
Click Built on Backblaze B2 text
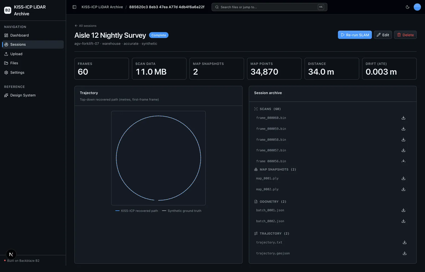click(x=23, y=261)
